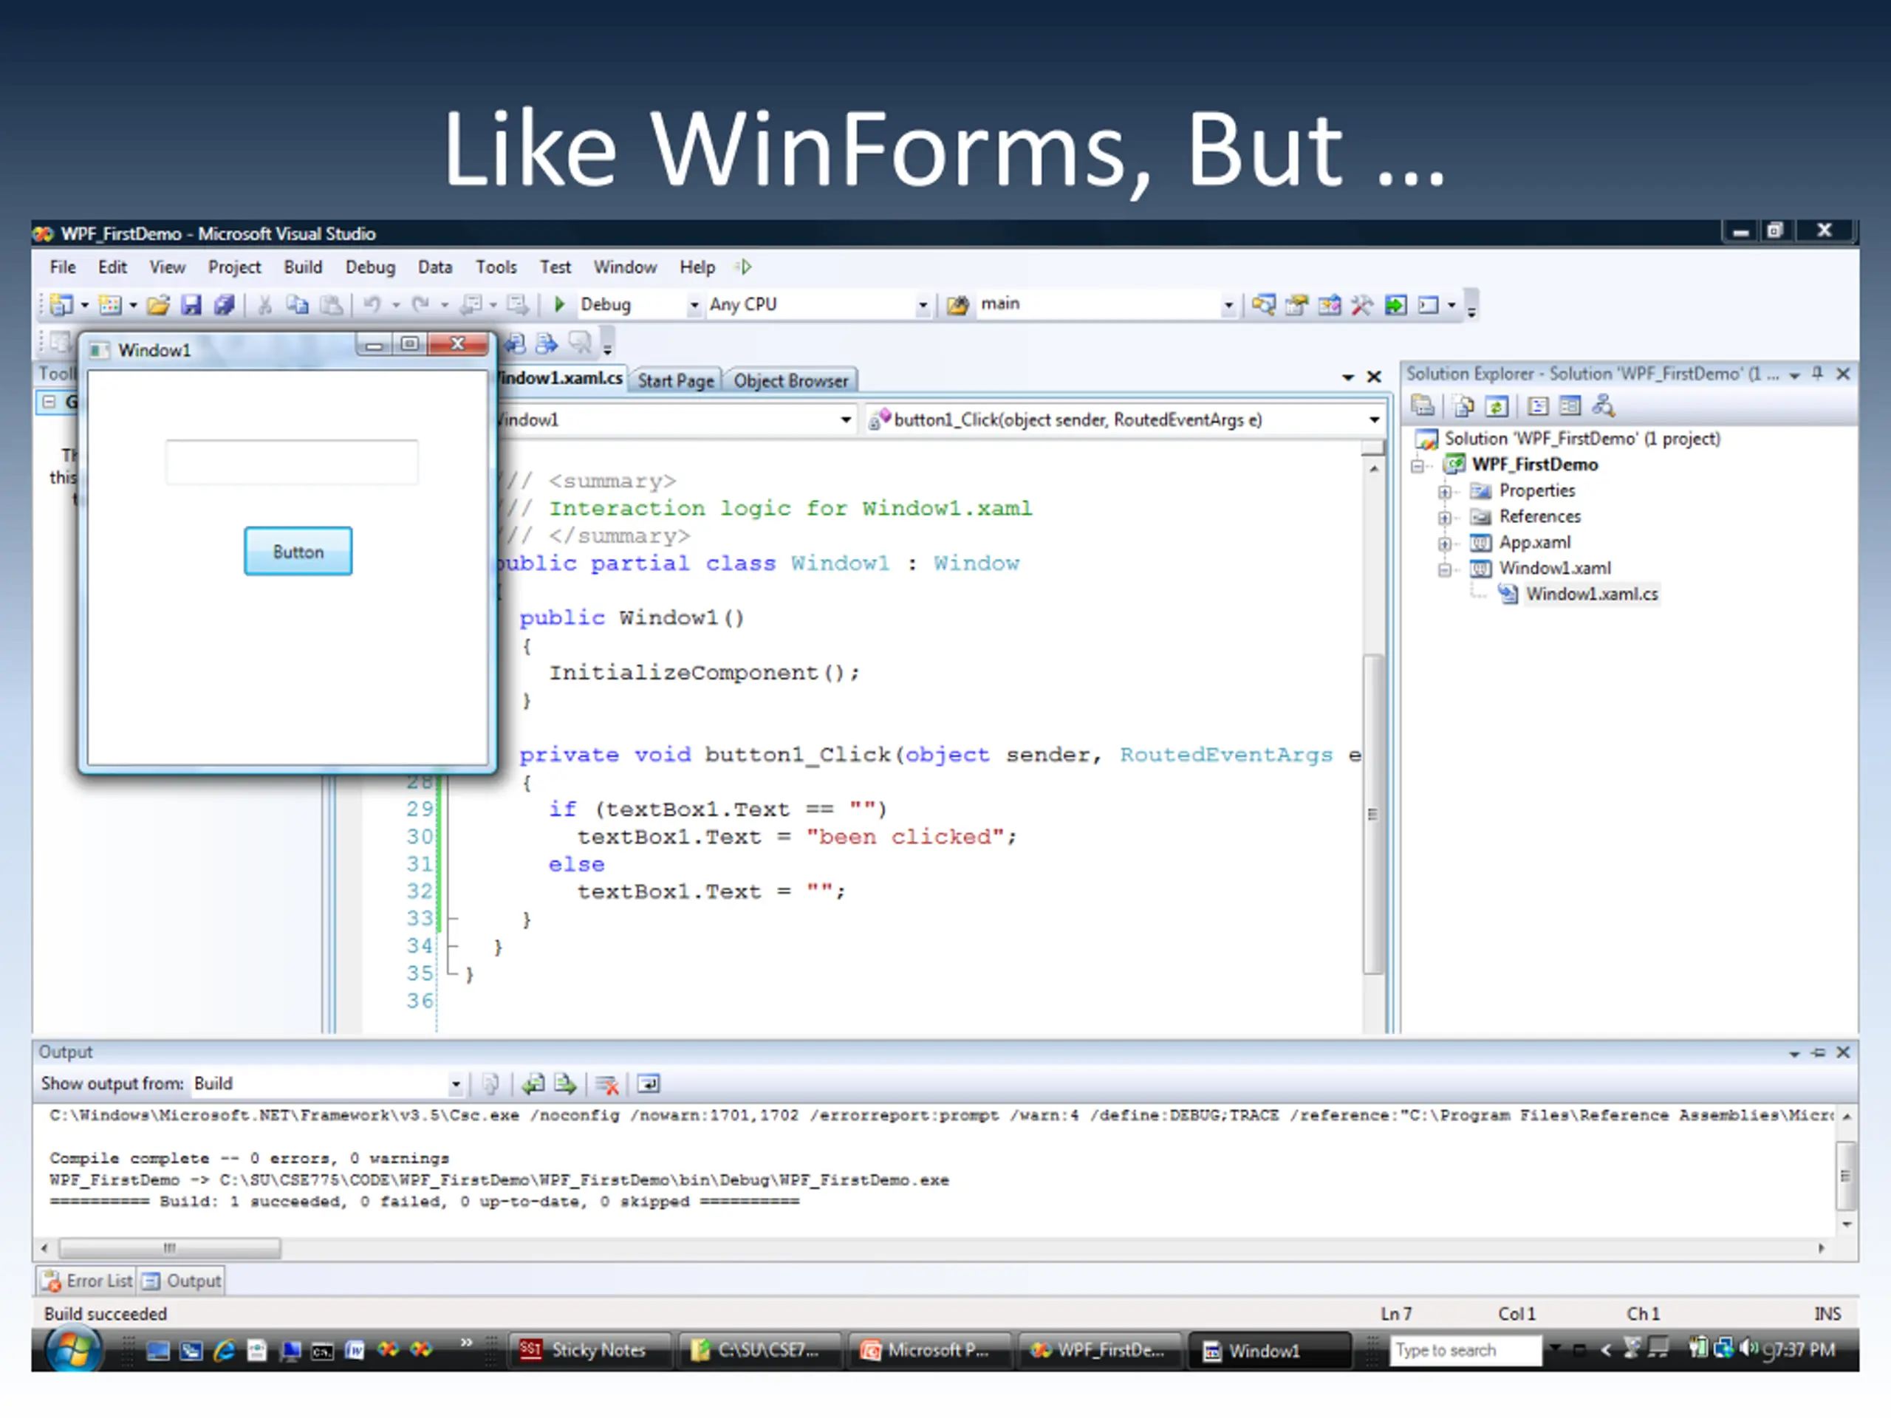The height and width of the screenshot is (1418, 1891).
Task: Start debugging with the green play icon
Action: [559, 304]
